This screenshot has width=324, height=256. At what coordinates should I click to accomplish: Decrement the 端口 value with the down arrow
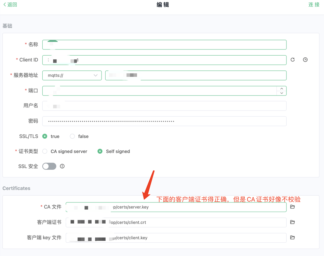pyautogui.click(x=282, y=93)
